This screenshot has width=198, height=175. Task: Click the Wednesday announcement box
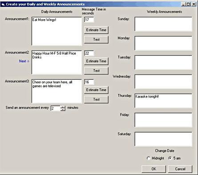point(163,81)
